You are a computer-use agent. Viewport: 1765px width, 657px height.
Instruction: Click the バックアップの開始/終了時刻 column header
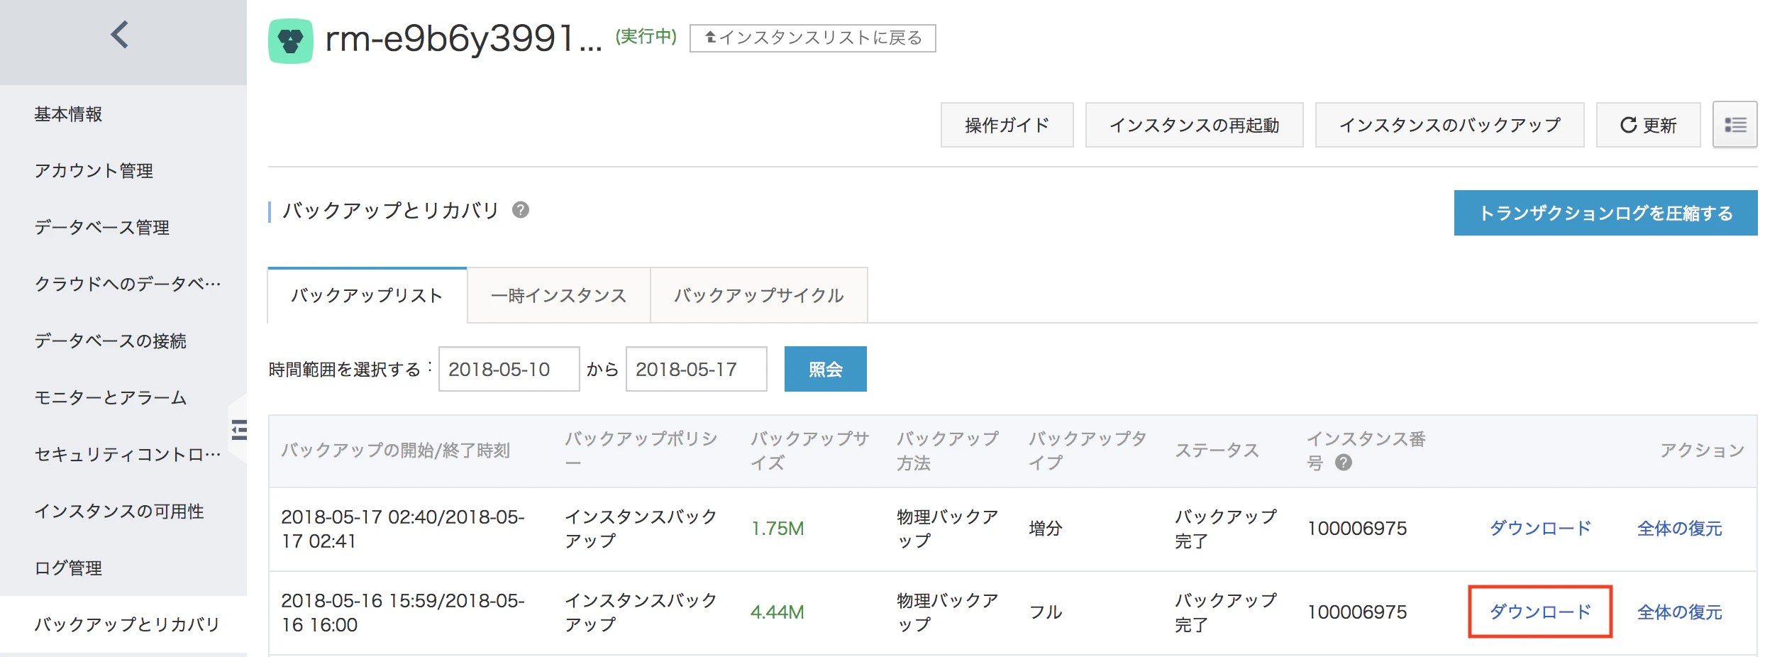(396, 451)
